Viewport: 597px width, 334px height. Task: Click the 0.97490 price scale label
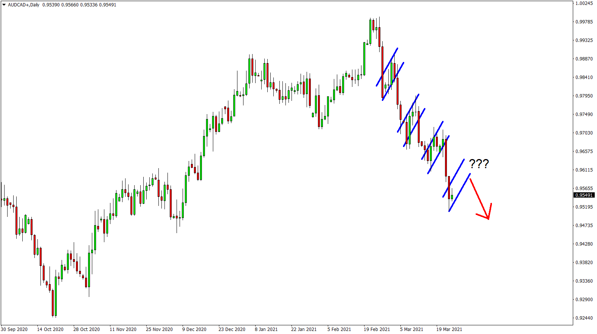[584, 114]
